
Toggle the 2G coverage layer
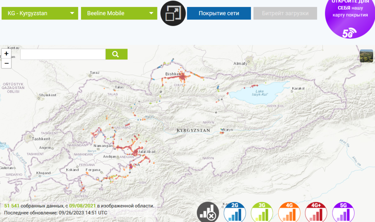[235, 213]
